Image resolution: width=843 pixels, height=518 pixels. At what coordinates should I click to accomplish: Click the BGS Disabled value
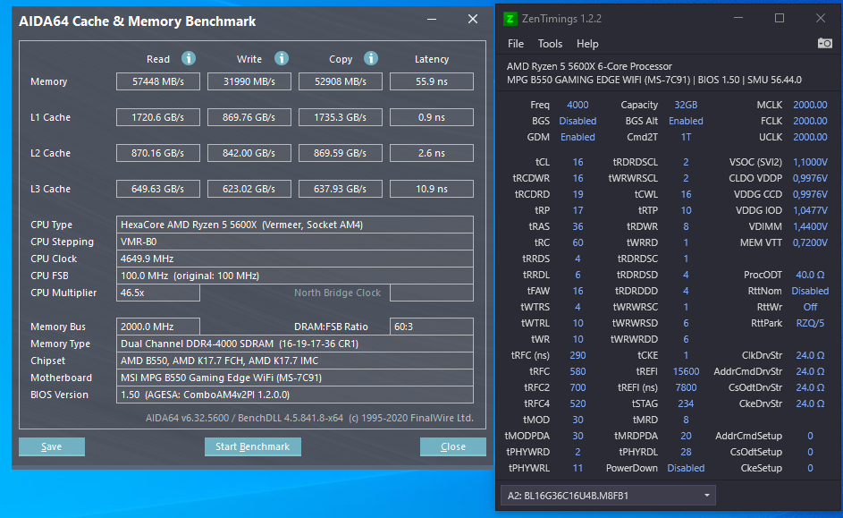tap(577, 121)
